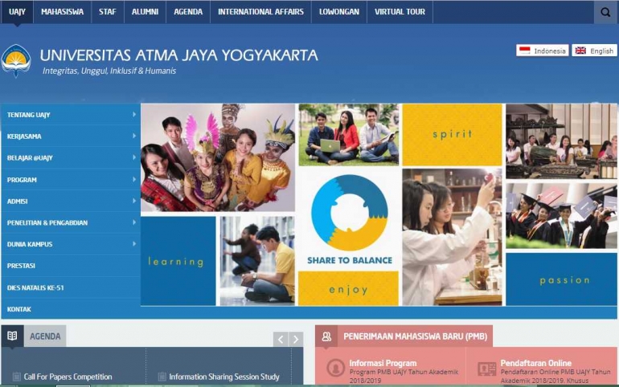
Task: Open Dunia Kampus sidebar menu item
Action: click(x=71, y=244)
